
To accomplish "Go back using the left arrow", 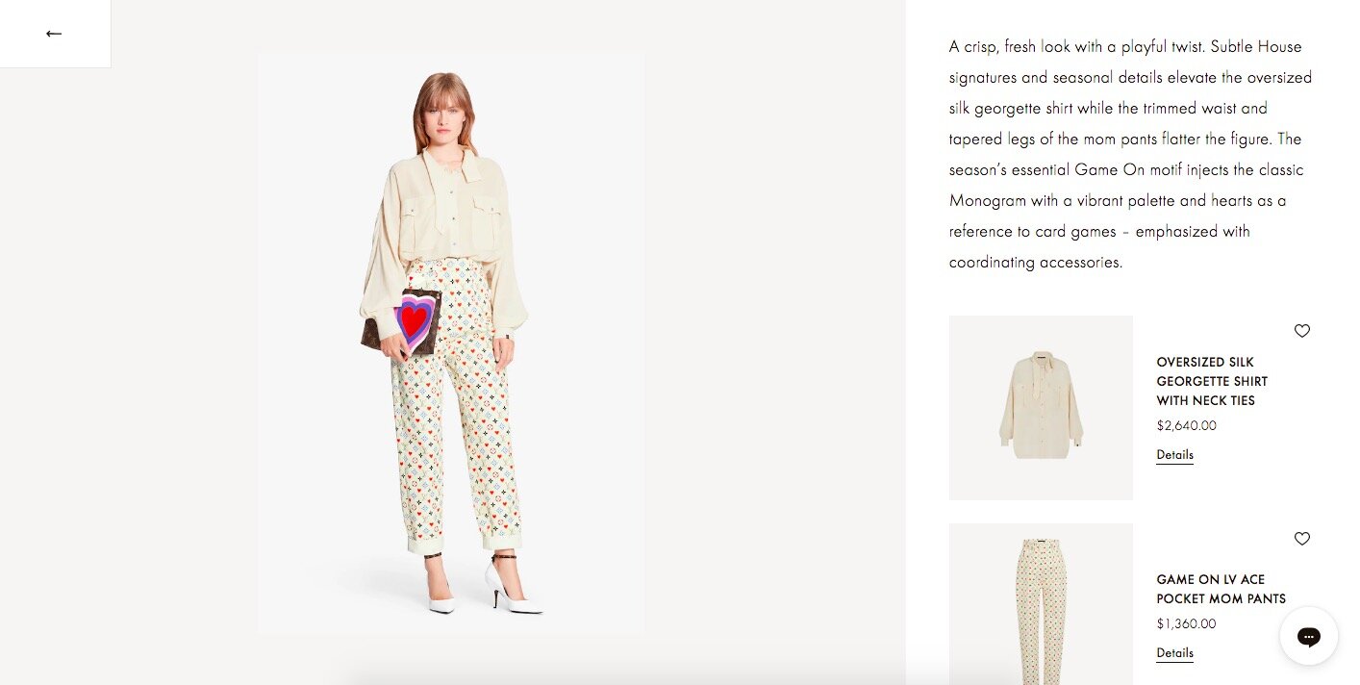I will coord(54,34).
